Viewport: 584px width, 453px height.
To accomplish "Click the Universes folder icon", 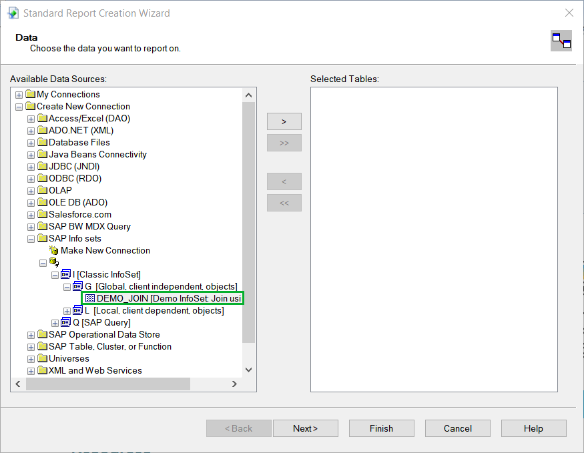I will [x=43, y=358].
